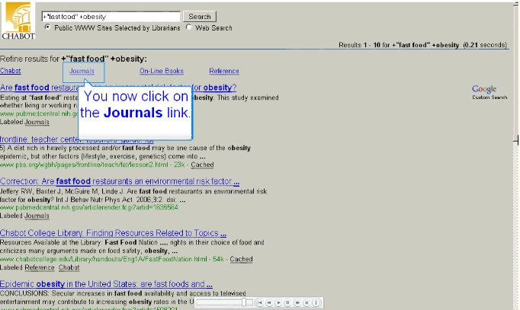Click the play button in playback bar
This screenshot has height=310, width=520.
click(x=278, y=302)
